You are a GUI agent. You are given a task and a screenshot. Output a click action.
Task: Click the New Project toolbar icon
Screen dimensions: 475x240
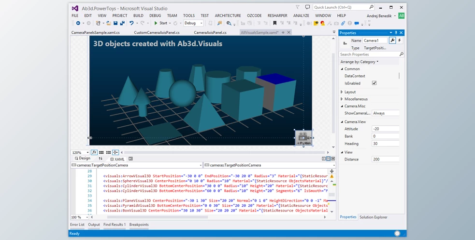(98, 23)
